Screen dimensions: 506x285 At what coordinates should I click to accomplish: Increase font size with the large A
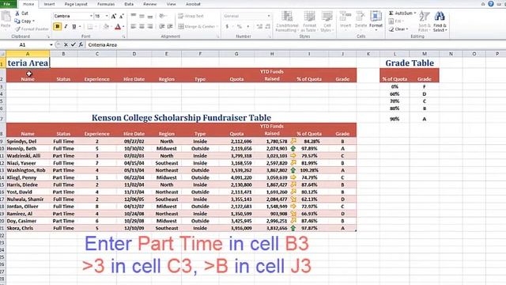(114, 16)
